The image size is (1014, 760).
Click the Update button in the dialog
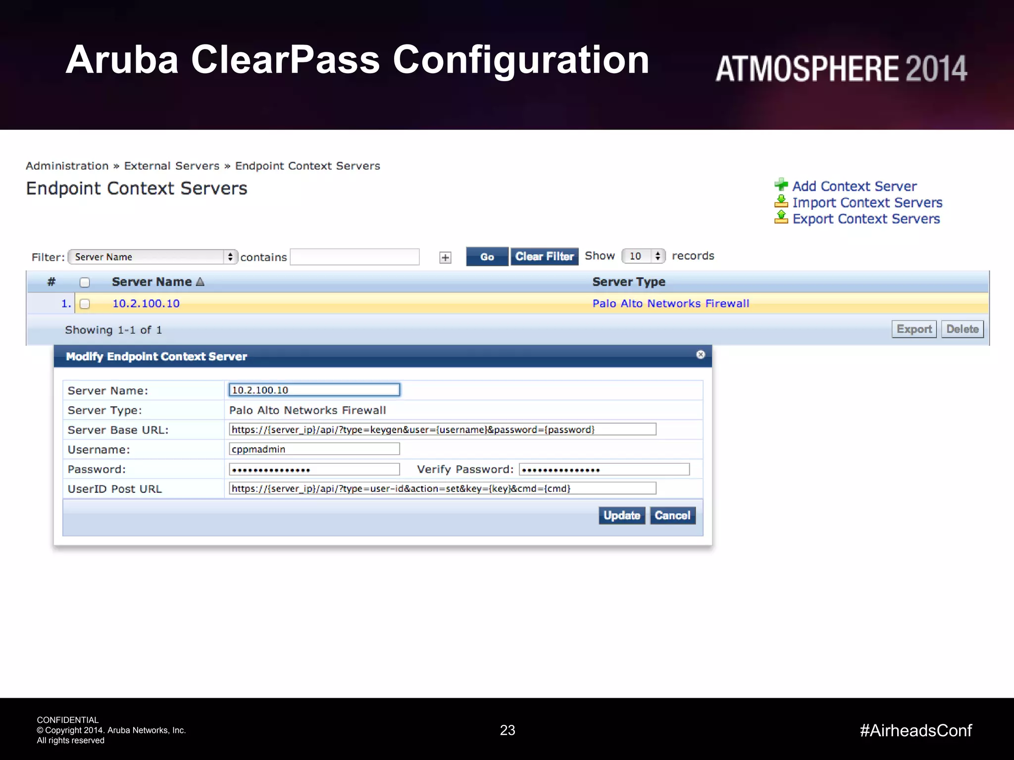pyautogui.click(x=622, y=516)
